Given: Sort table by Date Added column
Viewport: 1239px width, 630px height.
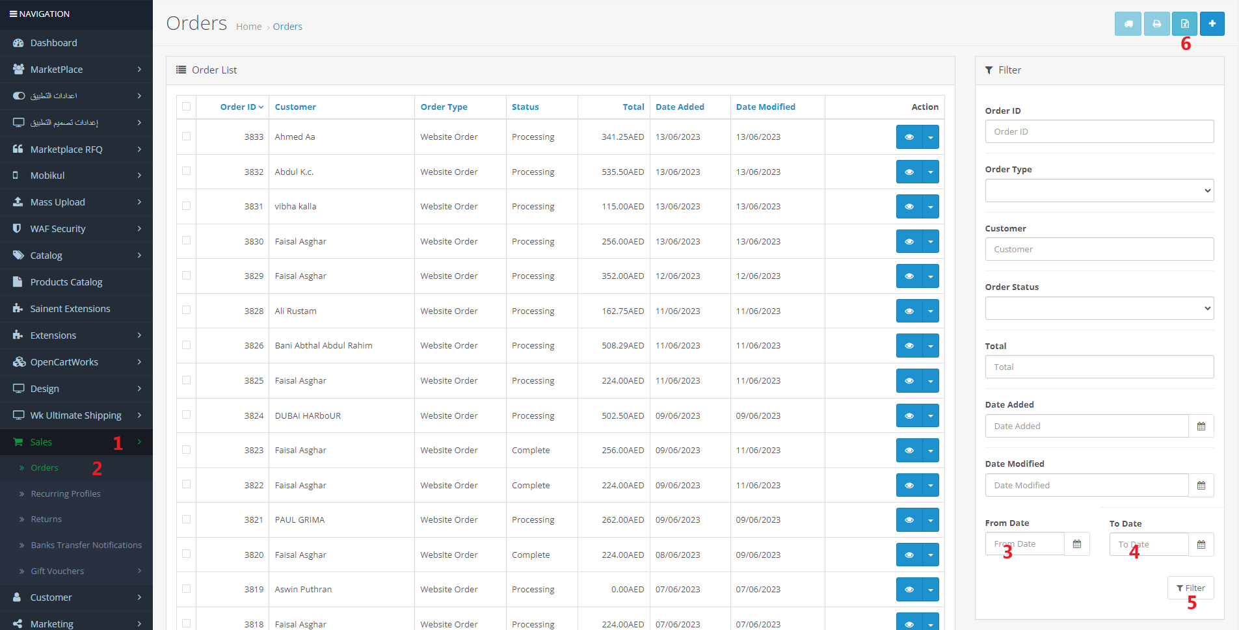Looking at the screenshot, I should pyautogui.click(x=680, y=107).
